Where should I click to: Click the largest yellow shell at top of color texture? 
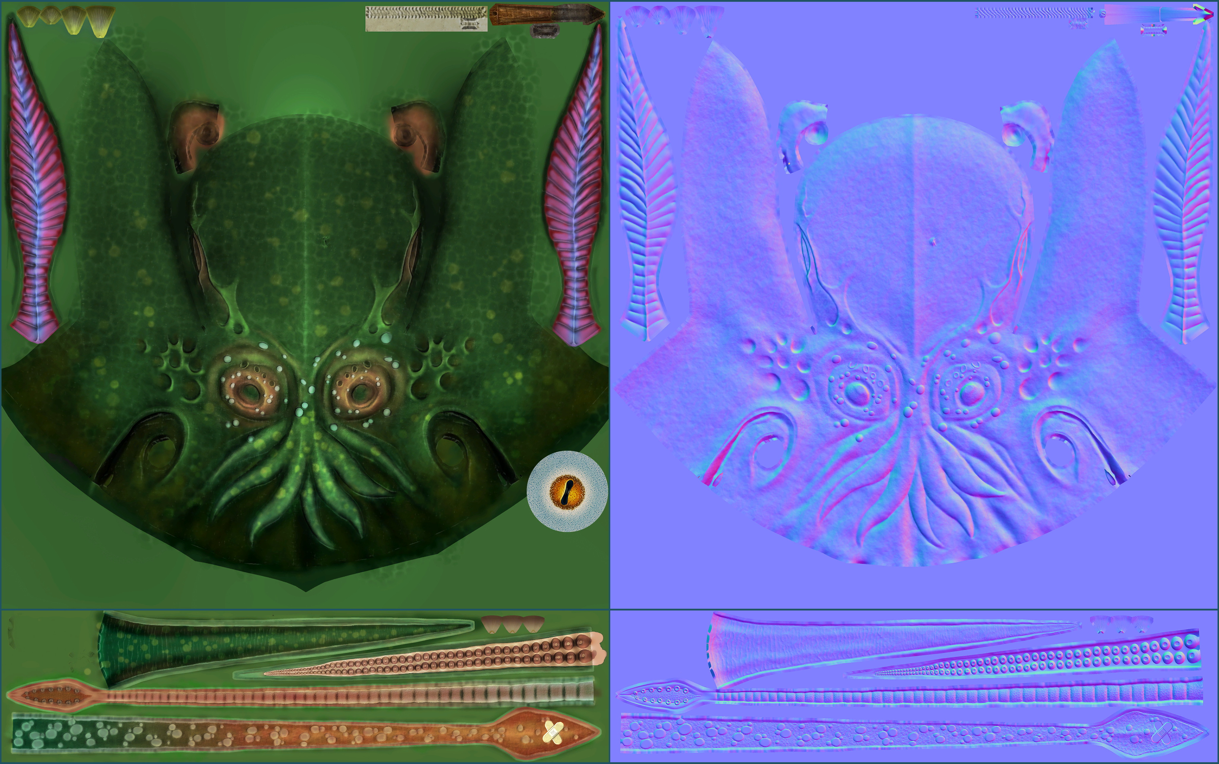(x=101, y=22)
